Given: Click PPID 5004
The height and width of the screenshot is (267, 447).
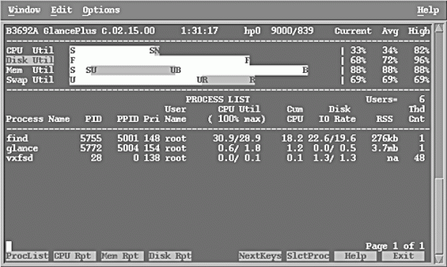Looking at the screenshot, I should click(x=128, y=148).
